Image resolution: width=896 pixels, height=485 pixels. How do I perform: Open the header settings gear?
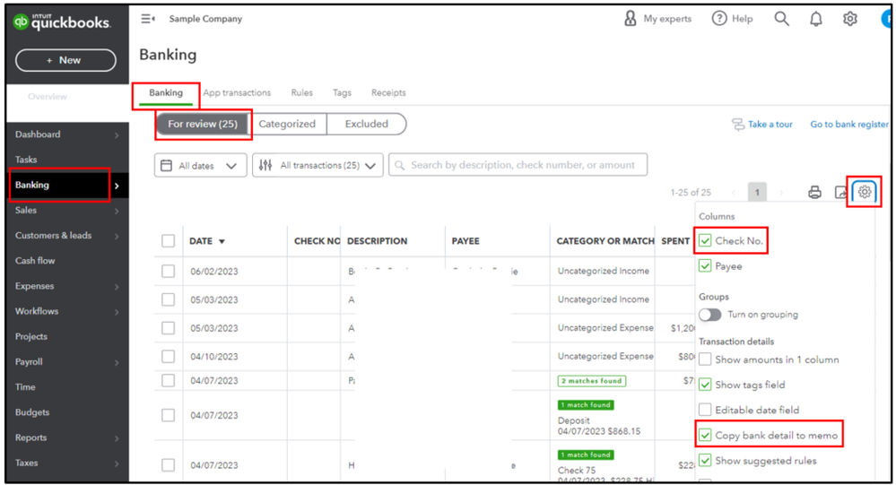(849, 18)
